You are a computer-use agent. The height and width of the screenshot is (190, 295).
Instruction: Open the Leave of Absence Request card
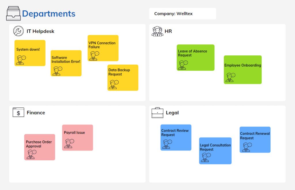coord(196,58)
